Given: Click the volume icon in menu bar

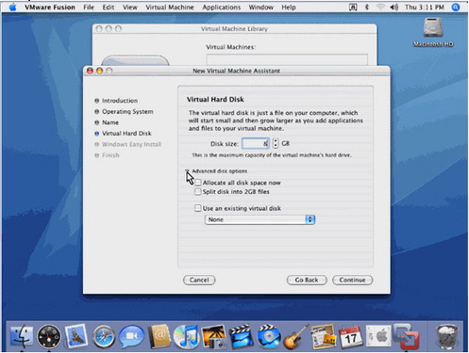Looking at the screenshot, I should point(394,8).
